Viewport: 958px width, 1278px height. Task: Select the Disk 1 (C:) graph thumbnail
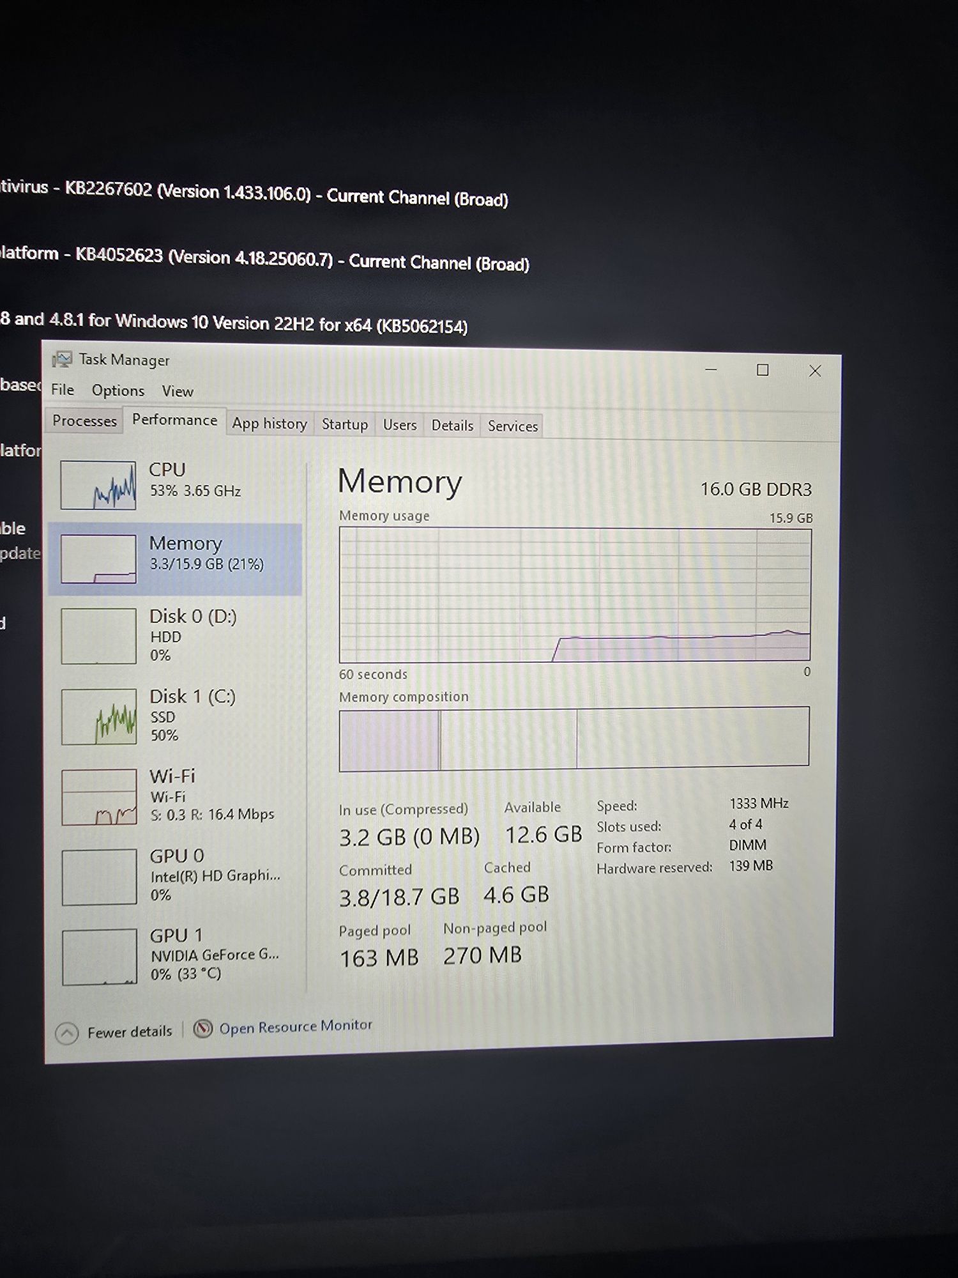99,716
